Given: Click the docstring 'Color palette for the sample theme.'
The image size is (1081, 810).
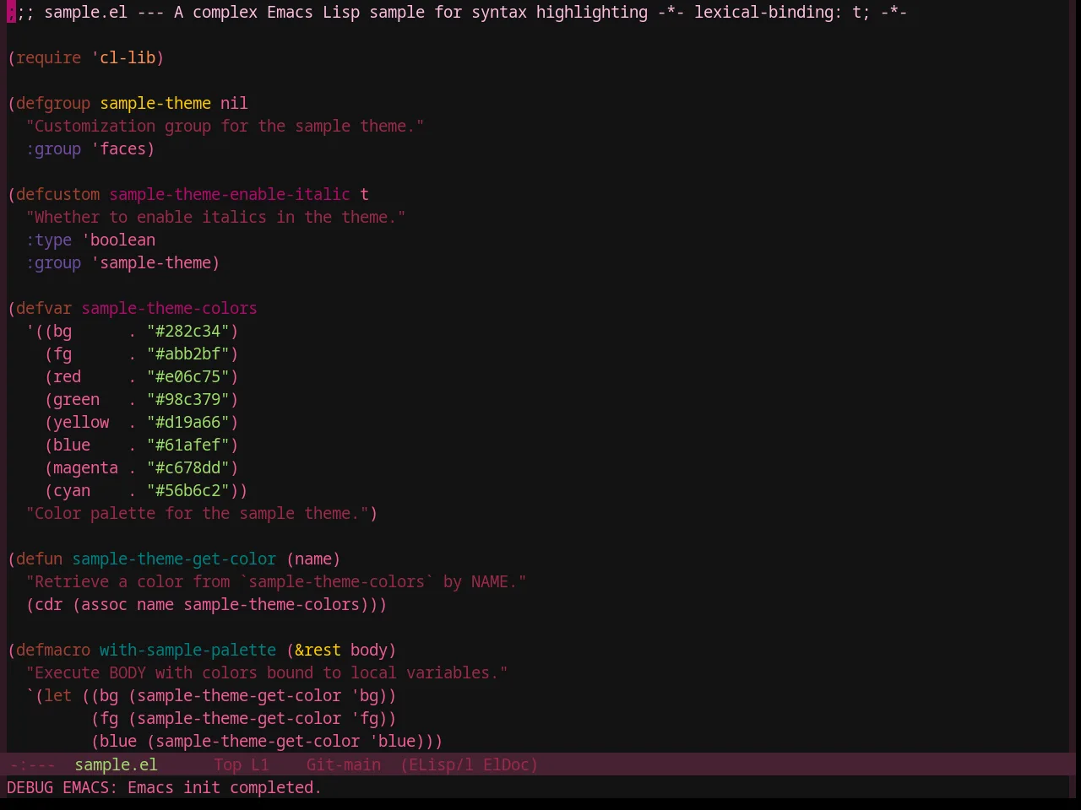Looking at the screenshot, I should (197, 513).
